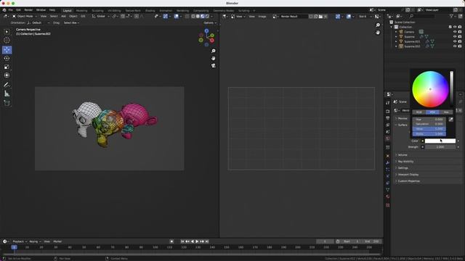This screenshot has height=261, width=465.
Task: Switch to the Shading workspace tab
Action: 150,11
